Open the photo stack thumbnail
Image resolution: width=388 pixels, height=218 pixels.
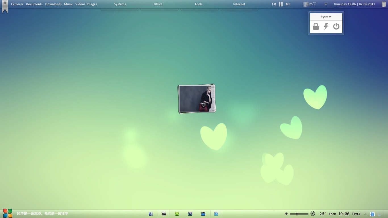click(197, 99)
